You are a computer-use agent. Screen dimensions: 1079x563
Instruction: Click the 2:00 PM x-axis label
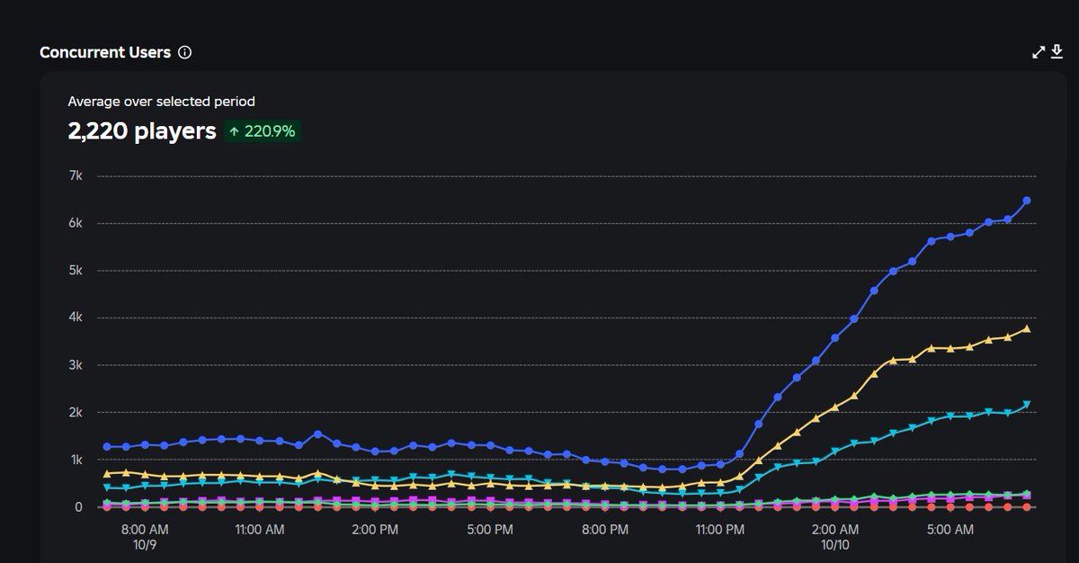point(376,531)
